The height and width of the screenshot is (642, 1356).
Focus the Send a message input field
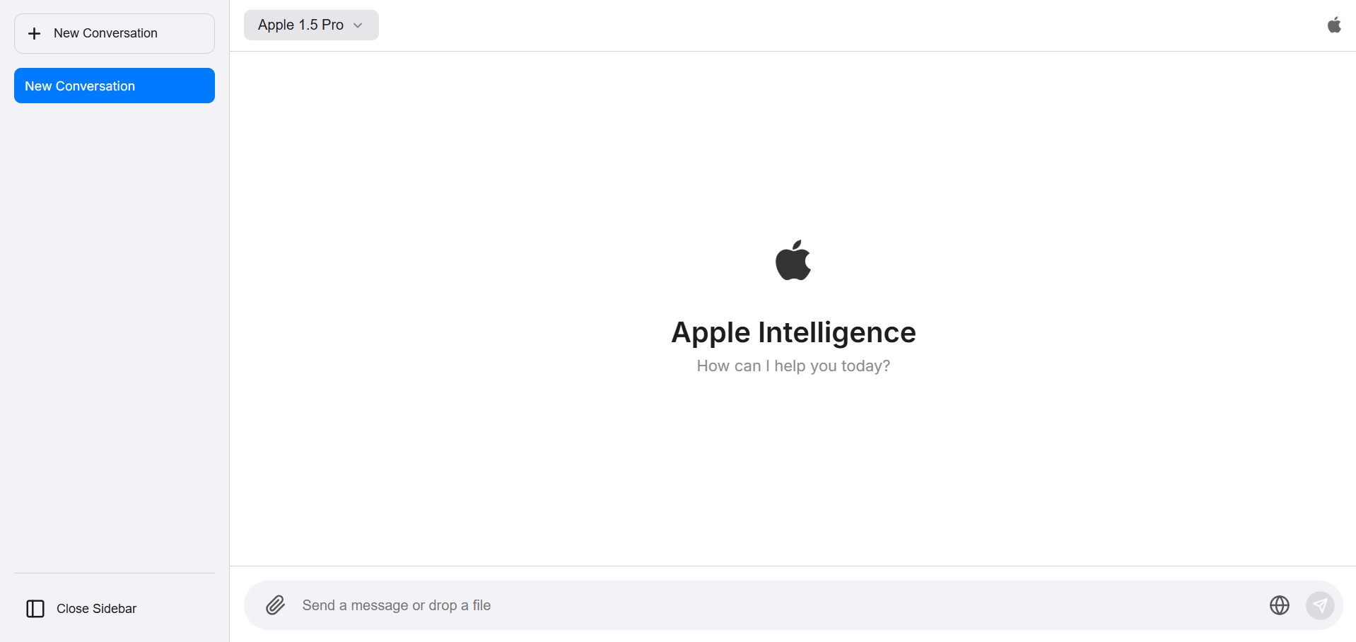[778, 605]
